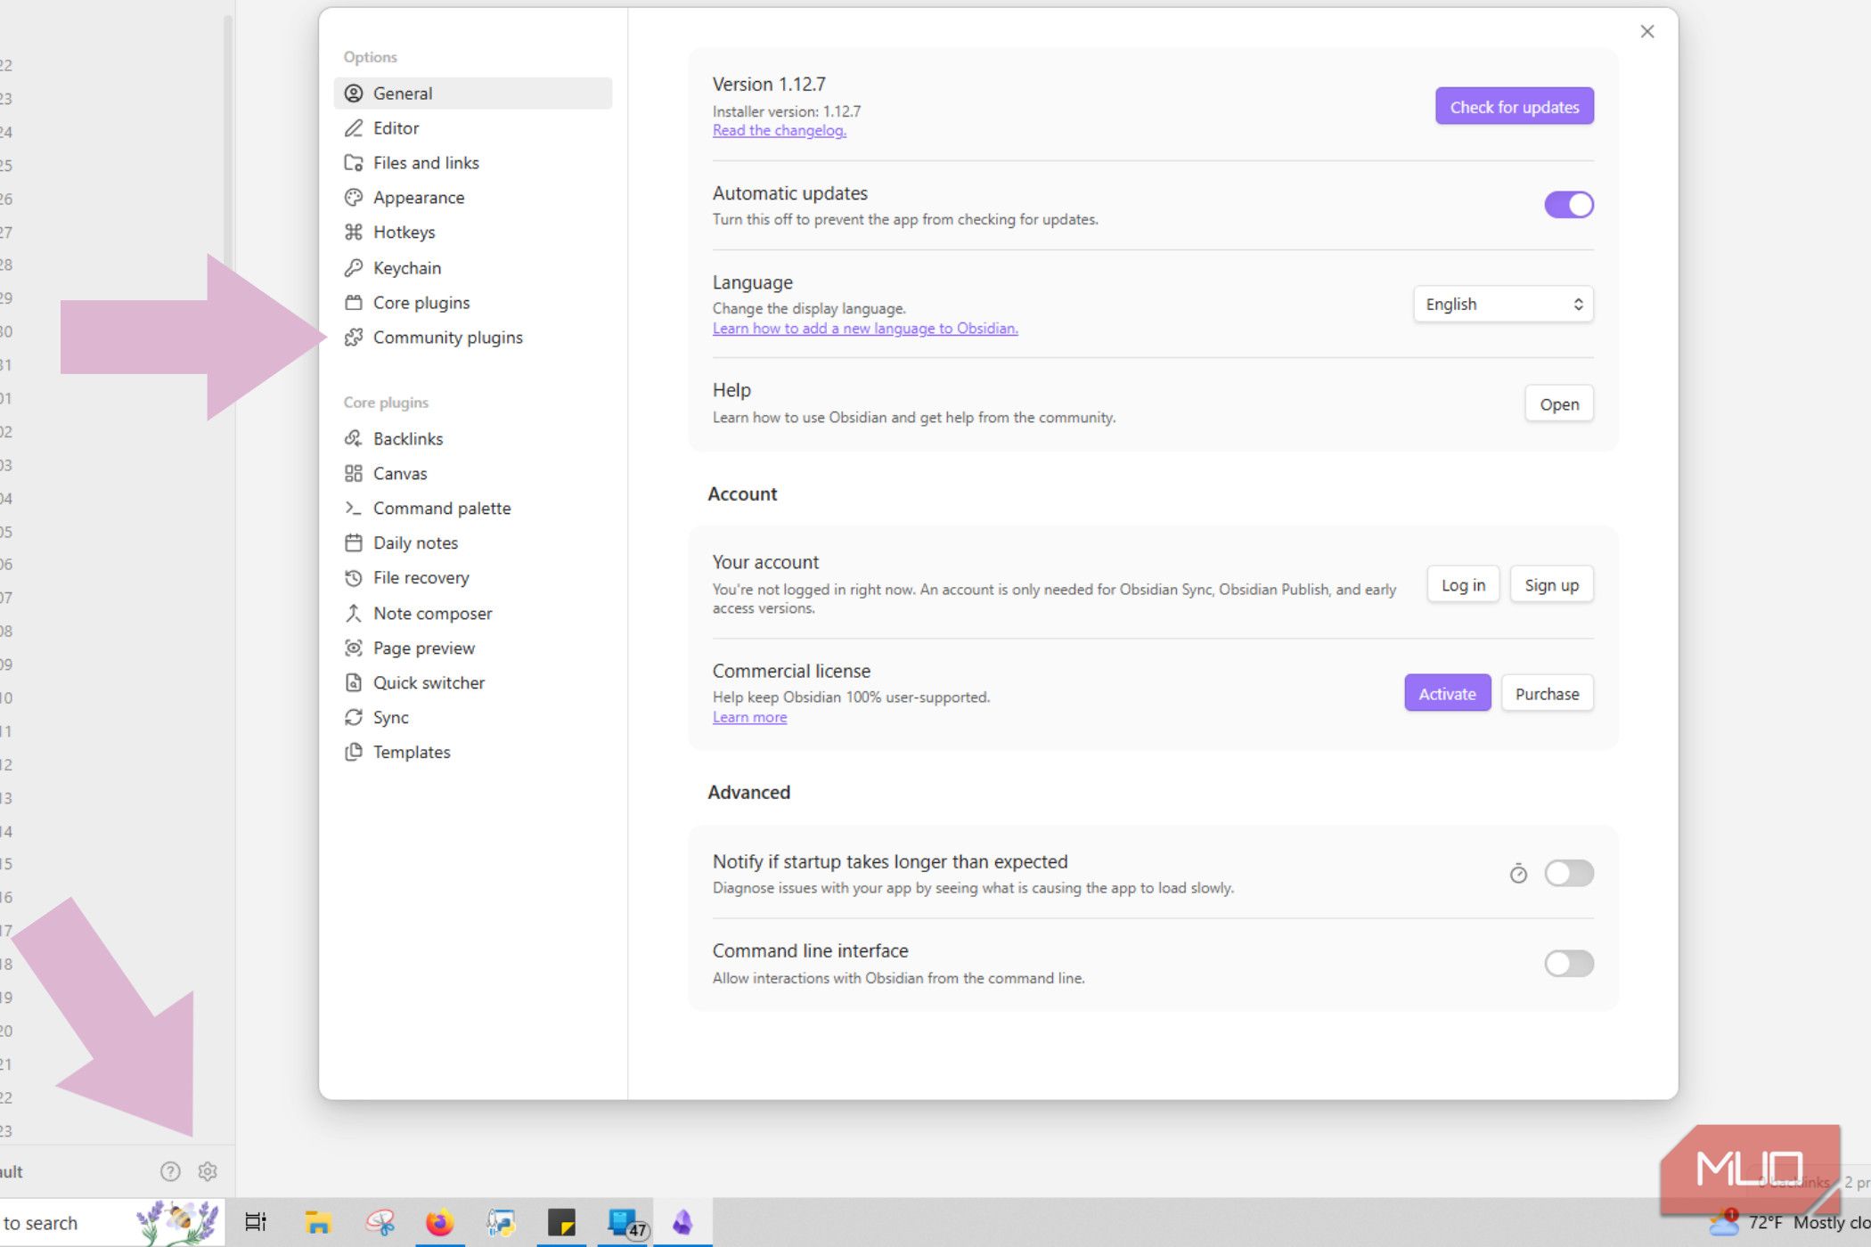Open the settings gear icon in Obsidian sidebar

tap(208, 1171)
